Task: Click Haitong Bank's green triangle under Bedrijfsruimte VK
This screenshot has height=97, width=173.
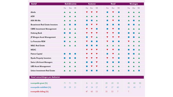Action: point(75,33)
